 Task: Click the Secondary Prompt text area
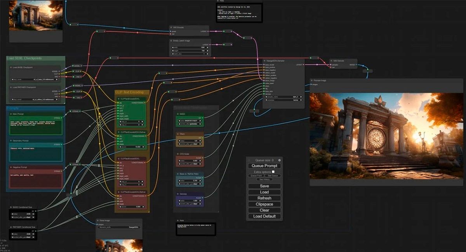[x=35, y=154]
